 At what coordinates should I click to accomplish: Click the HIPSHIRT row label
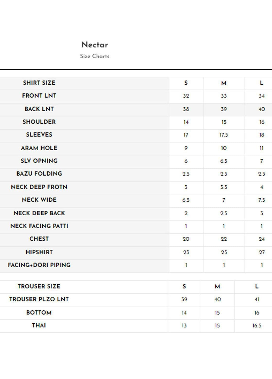click(39, 252)
